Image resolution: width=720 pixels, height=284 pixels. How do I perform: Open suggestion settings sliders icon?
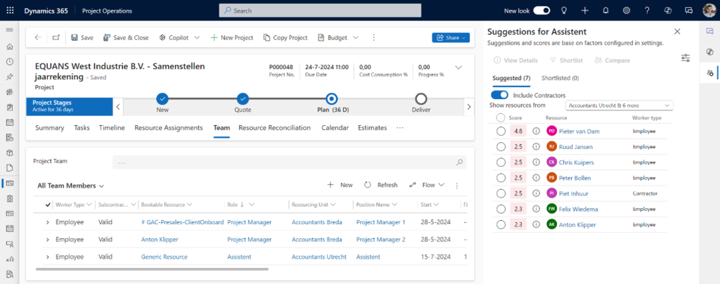pyautogui.click(x=686, y=58)
